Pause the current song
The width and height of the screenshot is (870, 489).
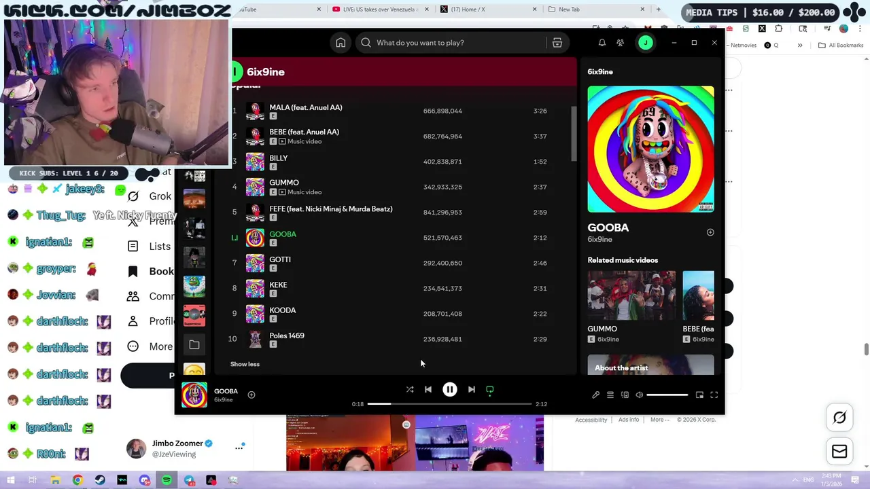point(450,390)
